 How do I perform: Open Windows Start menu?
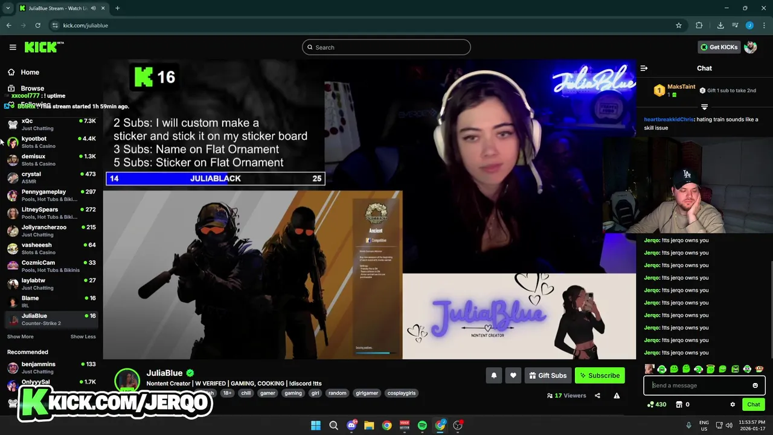(316, 425)
